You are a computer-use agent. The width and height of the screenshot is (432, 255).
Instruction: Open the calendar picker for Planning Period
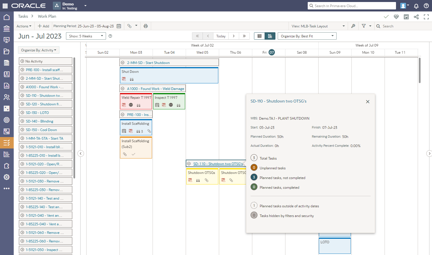[x=119, y=26]
